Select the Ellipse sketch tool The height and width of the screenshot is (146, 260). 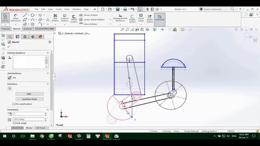click(40, 20)
